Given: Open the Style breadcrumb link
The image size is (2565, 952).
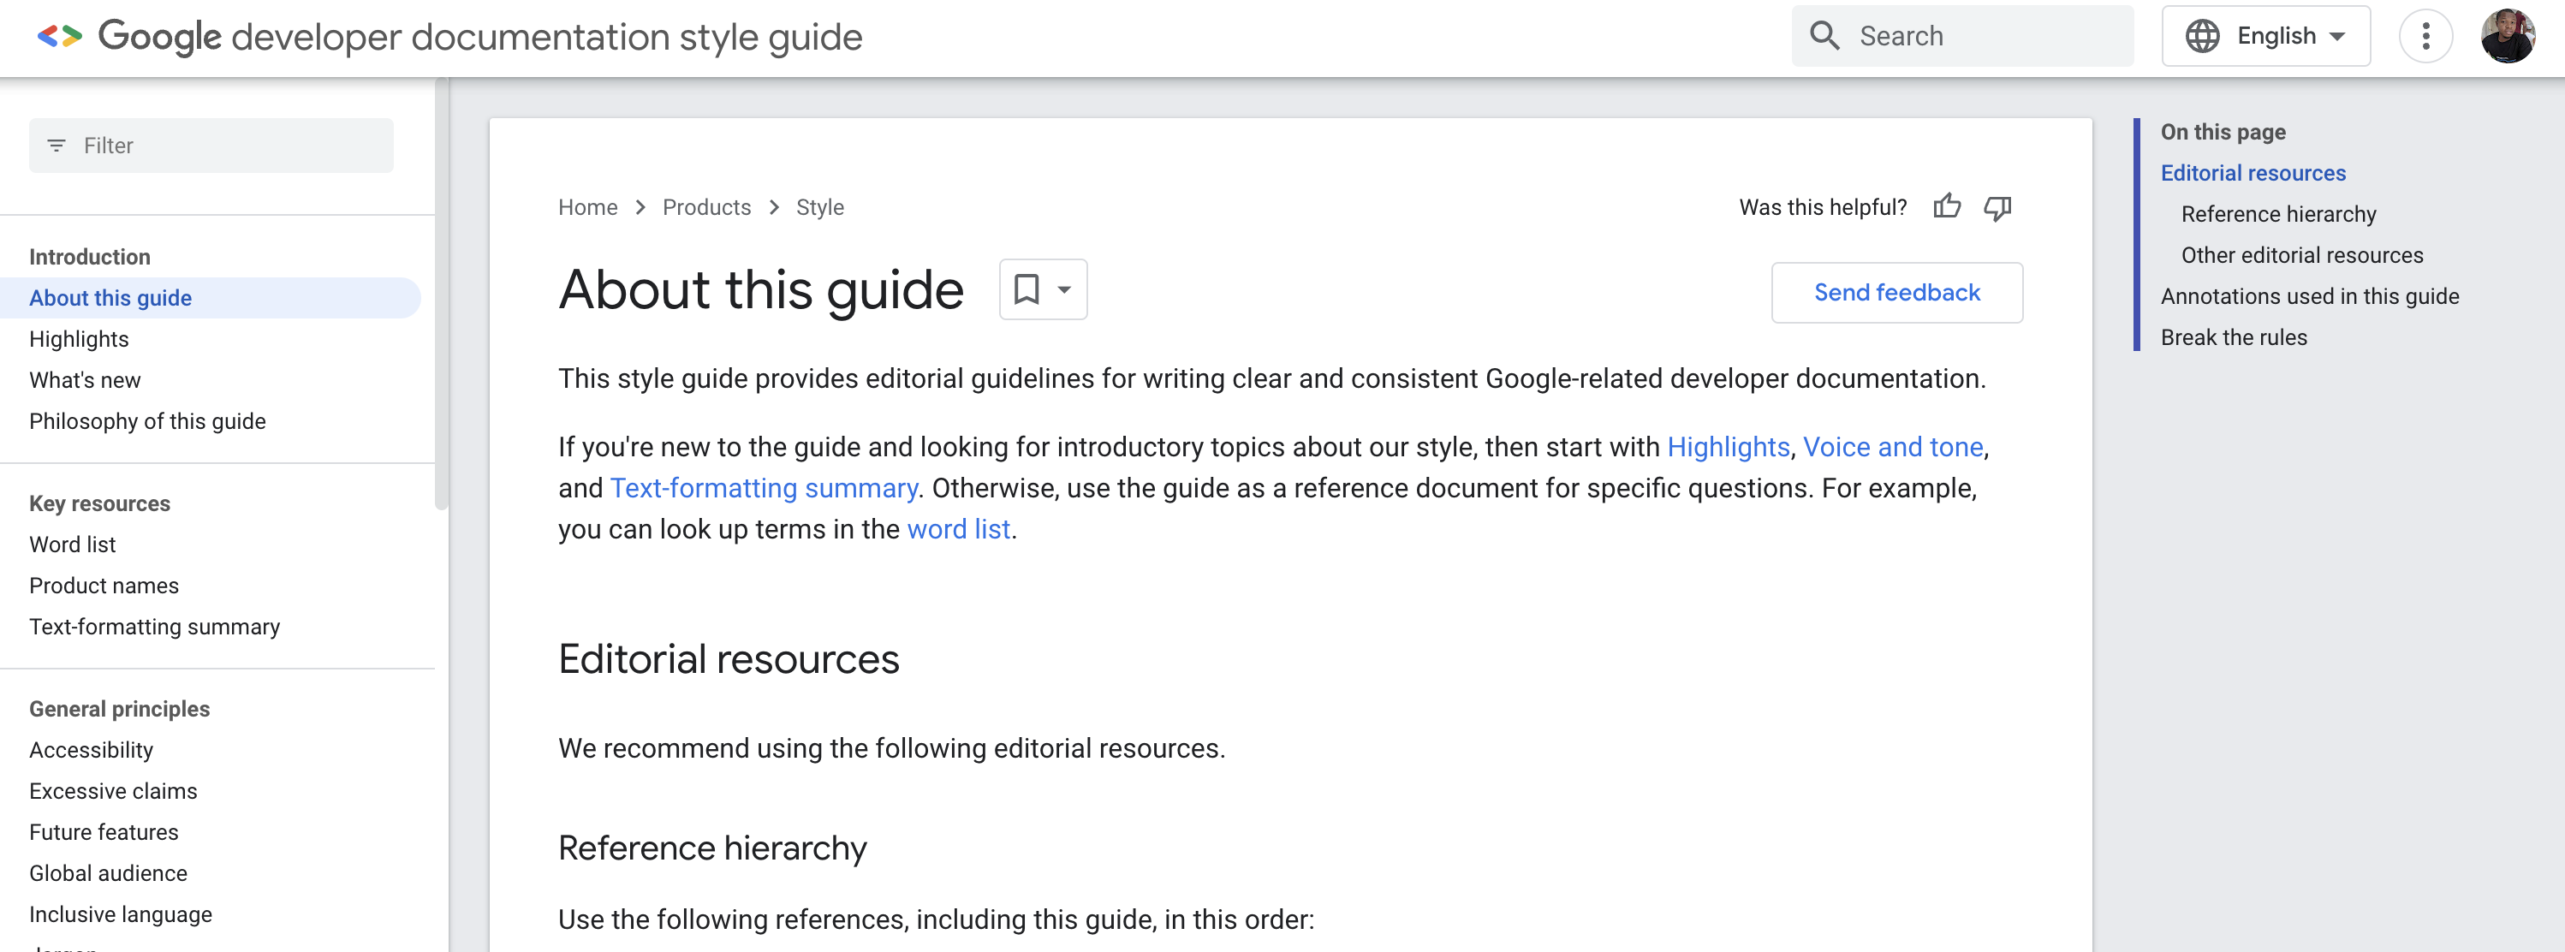Looking at the screenshot, I should click(x=819, y=207).
